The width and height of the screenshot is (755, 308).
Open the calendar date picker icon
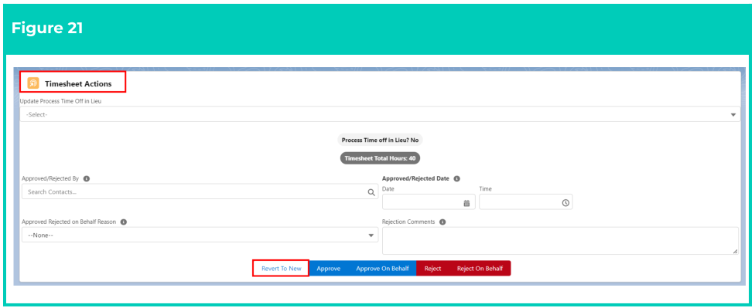(466, 203)
